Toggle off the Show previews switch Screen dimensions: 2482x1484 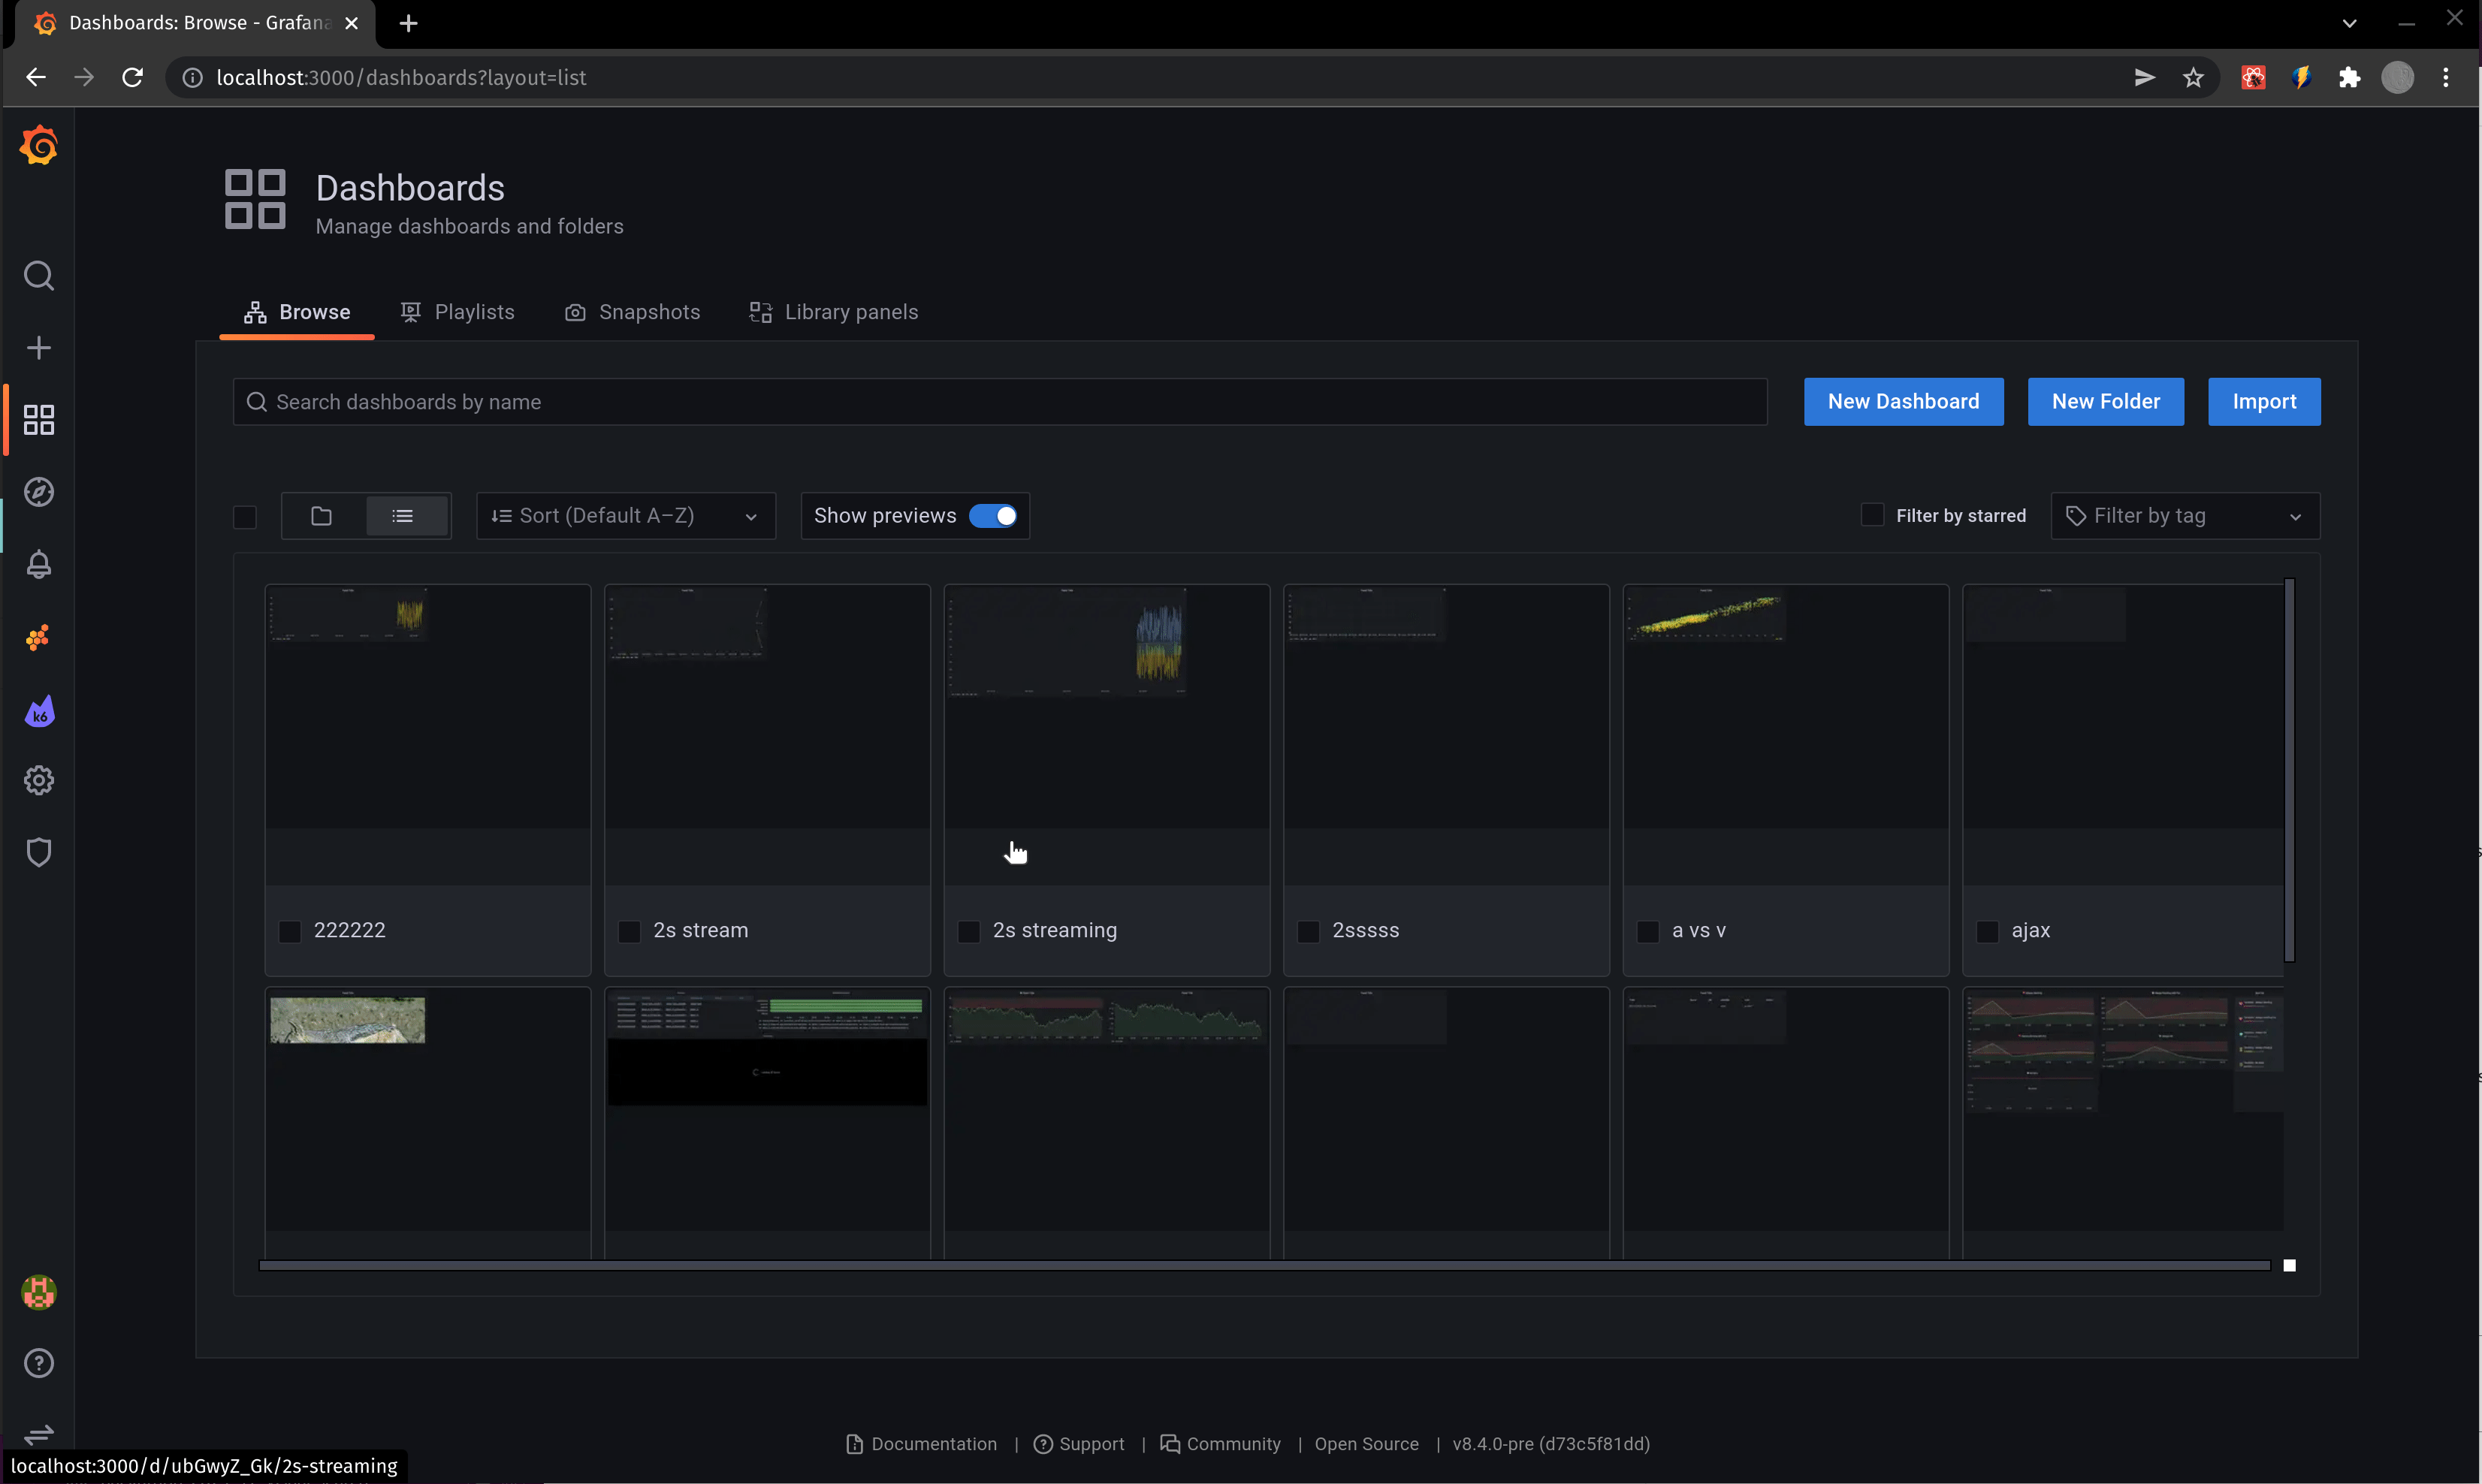click(x=994, y=515)
